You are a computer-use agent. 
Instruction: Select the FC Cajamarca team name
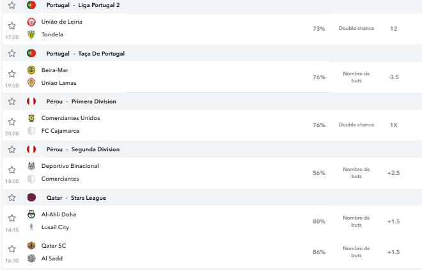[x=60, y=131]
